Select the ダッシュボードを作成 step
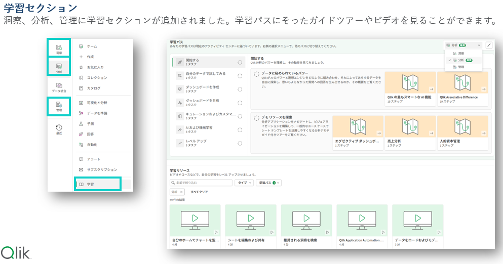The height and width of the screenshot is (264, 503). pyautogui.click(x=209, y=89)
